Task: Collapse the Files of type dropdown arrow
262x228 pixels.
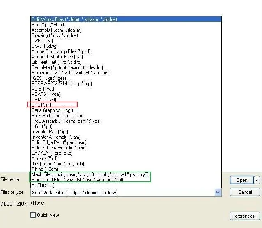Action: 218,193
